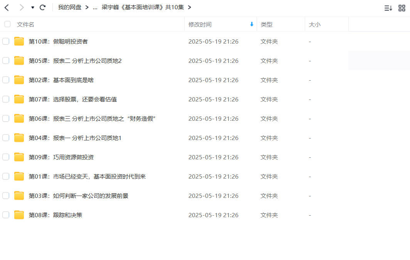Click folder icon of 第09课

coord(19,157)
